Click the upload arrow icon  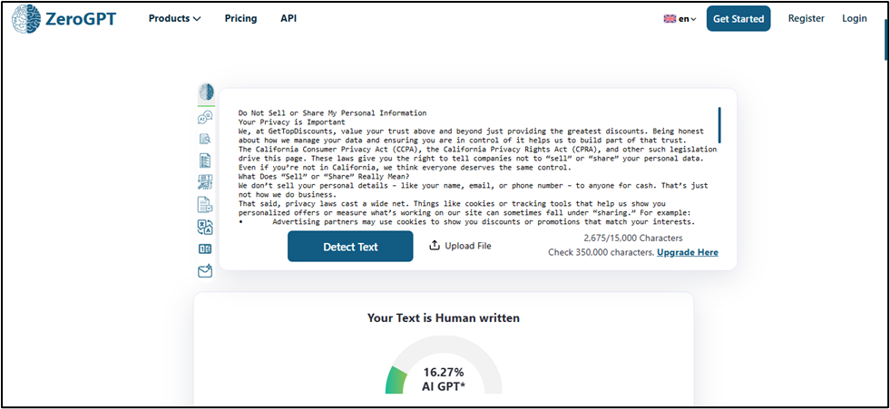click(x=435, y=246)
